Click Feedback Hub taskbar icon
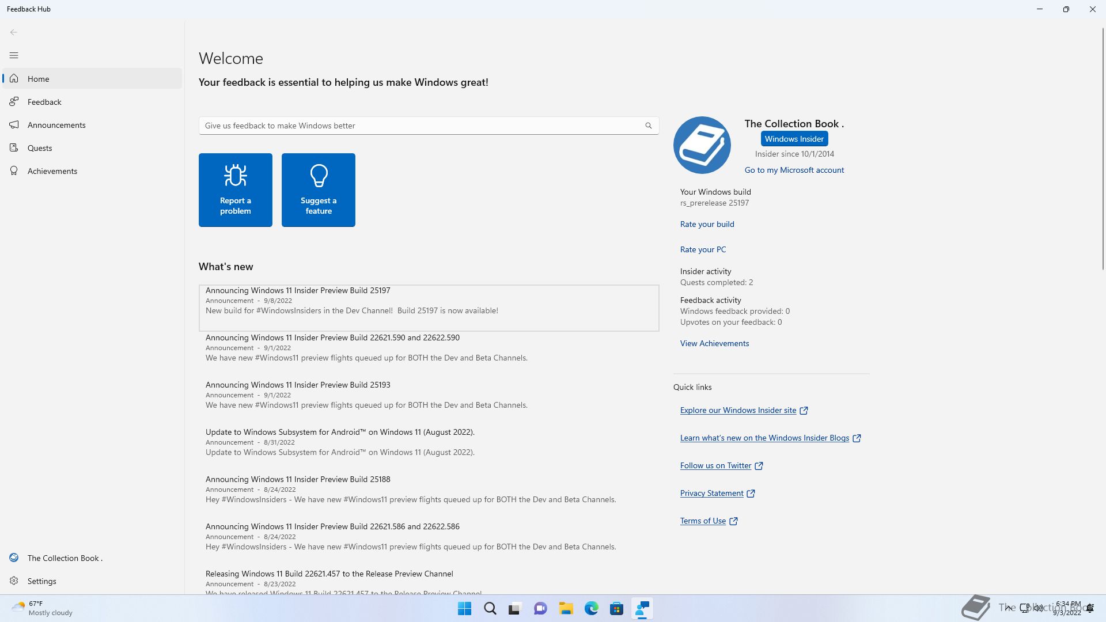This screenshot has width=1106, height=622. [x=642, y=609]
